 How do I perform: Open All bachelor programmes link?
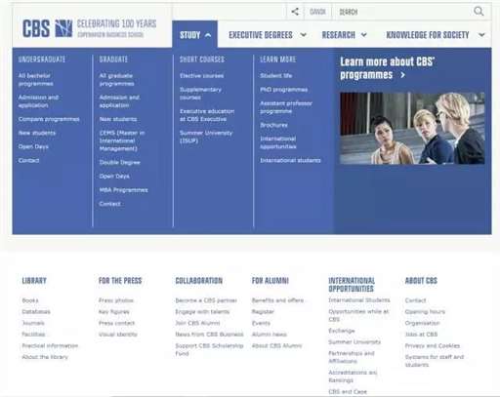[36, 80]
